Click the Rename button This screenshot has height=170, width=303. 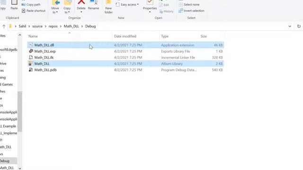coord(93,5)
